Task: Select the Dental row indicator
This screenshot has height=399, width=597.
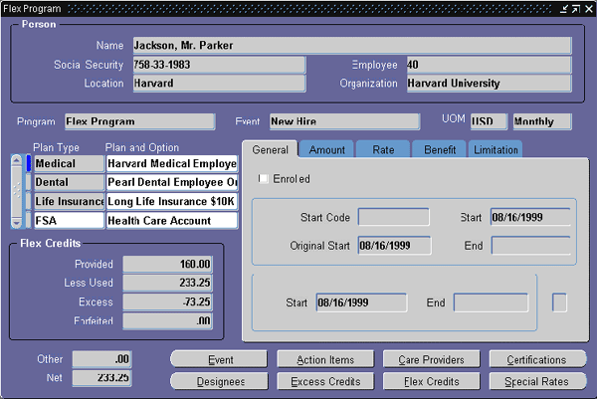Action: pos(29,182)
